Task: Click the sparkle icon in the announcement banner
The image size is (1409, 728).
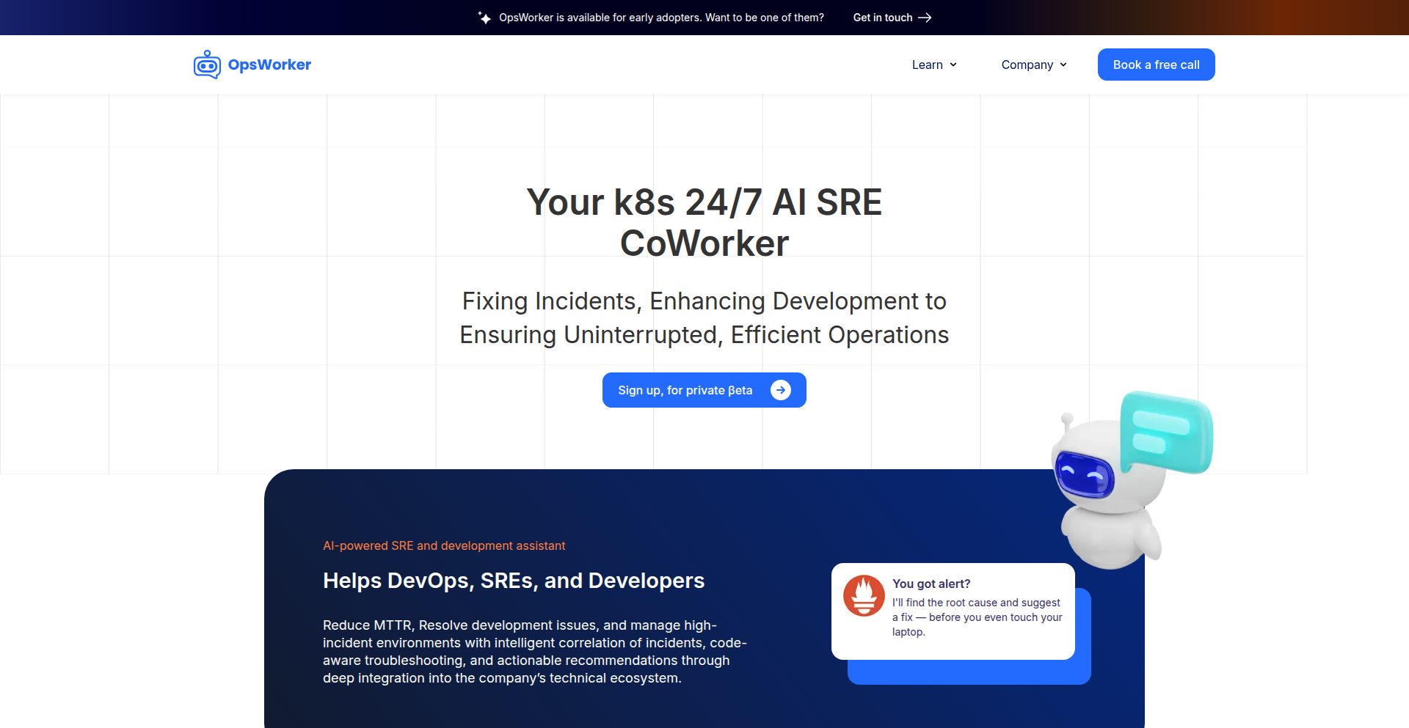Action: coord(484,18)
